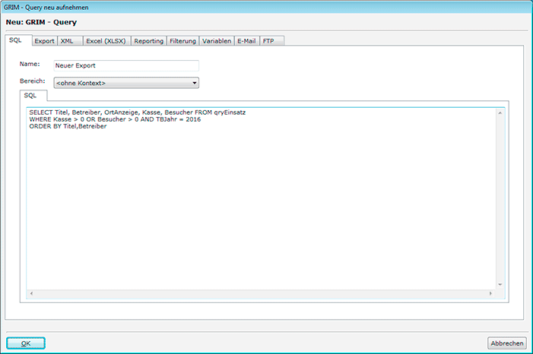This screenshot has width=533, height=354.
Task: Confirm with the OK button
Action: pos(26,343)
